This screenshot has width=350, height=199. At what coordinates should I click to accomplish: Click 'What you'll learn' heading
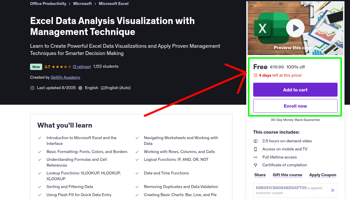(x=65, y=125)
